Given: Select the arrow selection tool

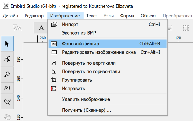Looking at the screenshot, I should [x=7, y=44].
